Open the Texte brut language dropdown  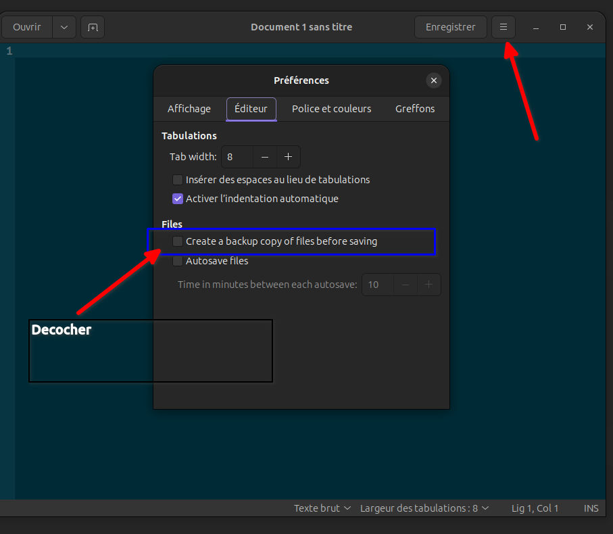pyautogui.click(x=322, y=508)
